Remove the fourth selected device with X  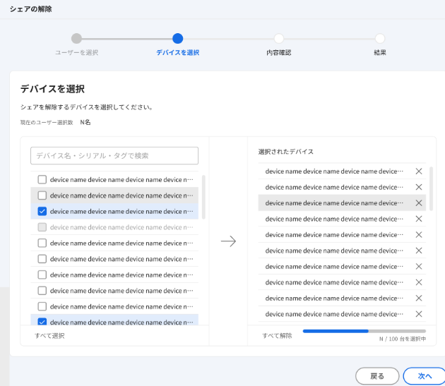click(419, 219)
